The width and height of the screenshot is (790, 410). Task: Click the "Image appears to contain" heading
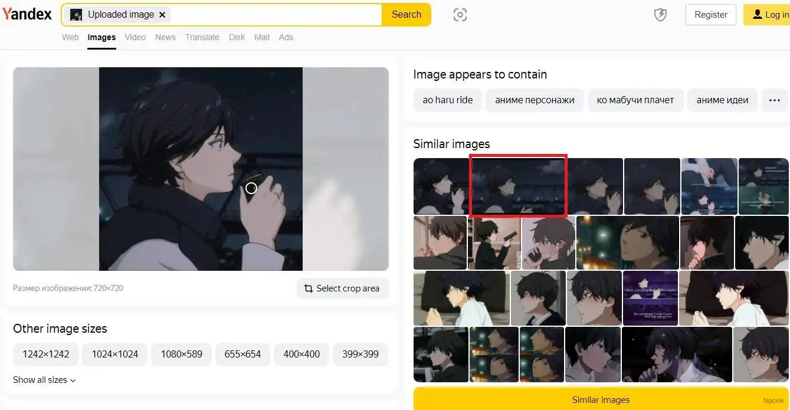480,74
